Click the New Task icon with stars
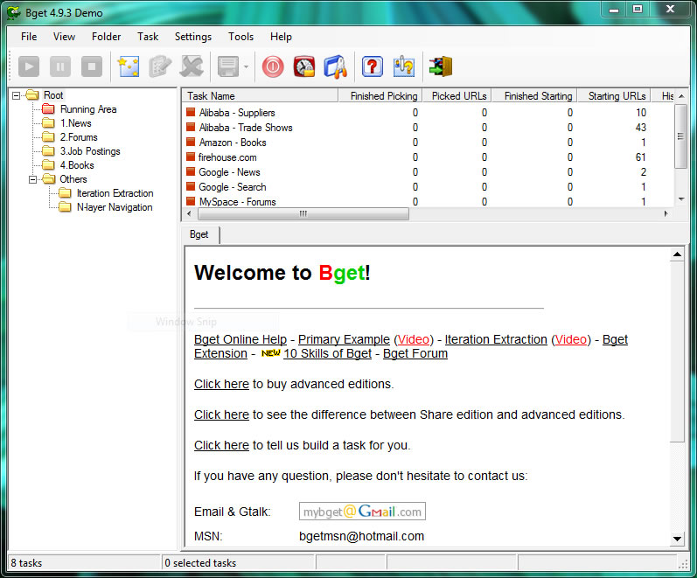This screenshot has width=697, height=578. (128, 66)
